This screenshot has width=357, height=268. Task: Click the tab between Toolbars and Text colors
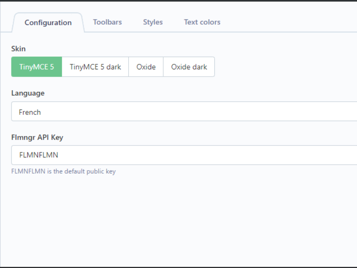(153, 22)
